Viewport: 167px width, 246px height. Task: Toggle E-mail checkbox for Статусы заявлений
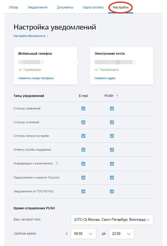[x=83, y=108]
